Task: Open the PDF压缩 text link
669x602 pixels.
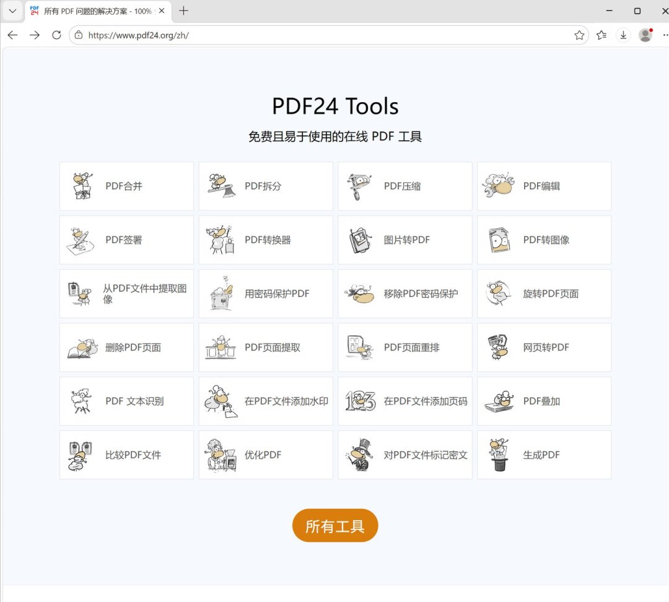Action: point(403,186)
